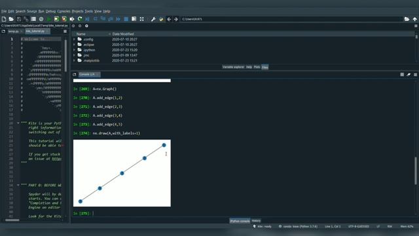Image resolution: width=419 pixels, height=236 pixels.
Task: Expand the .jmc folder
Action: 74,55
